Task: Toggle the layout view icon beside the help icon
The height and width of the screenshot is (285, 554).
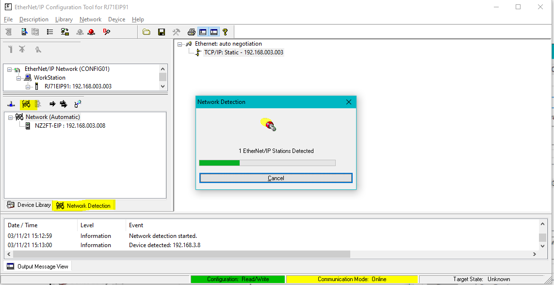Action: point(214,32)
